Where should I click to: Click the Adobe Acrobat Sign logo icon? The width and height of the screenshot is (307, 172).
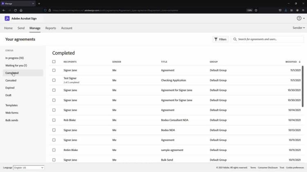[x=7, y=18]
